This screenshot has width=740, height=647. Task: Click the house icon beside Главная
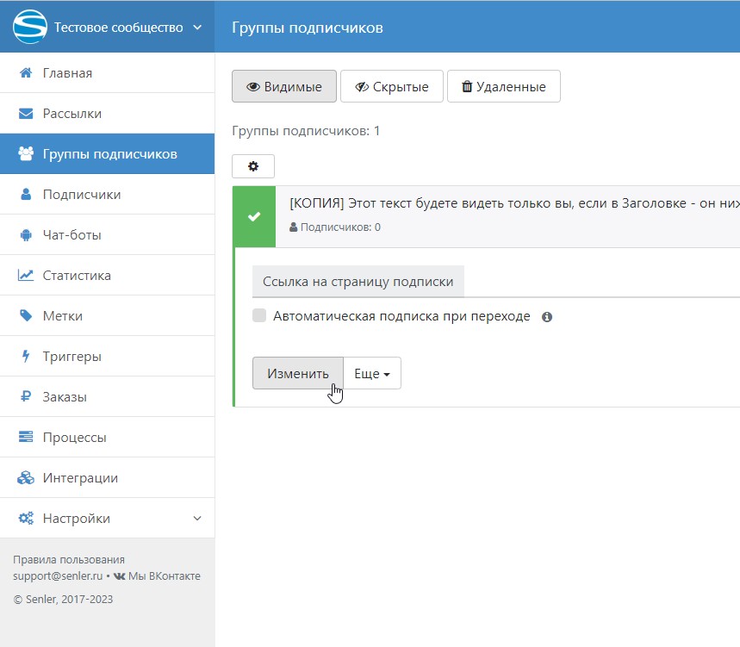[26, 73]
